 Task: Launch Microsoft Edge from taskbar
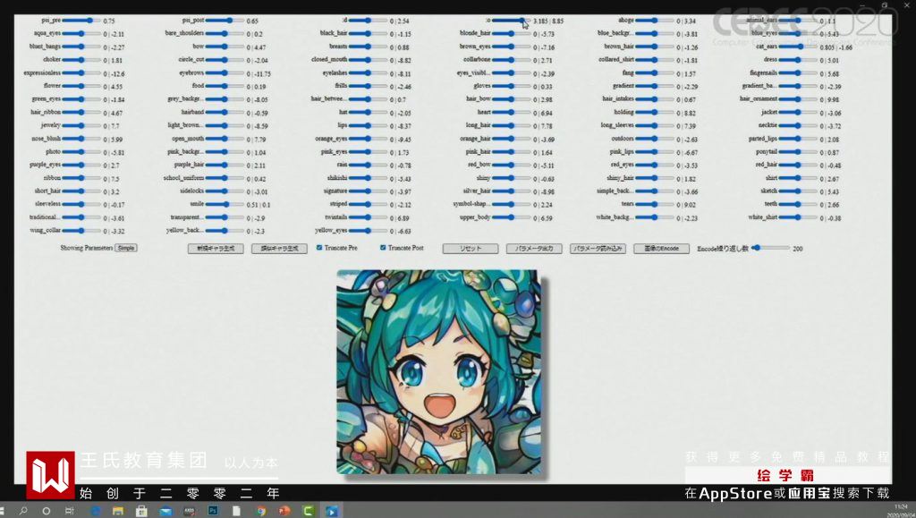(x=95, y=511)
